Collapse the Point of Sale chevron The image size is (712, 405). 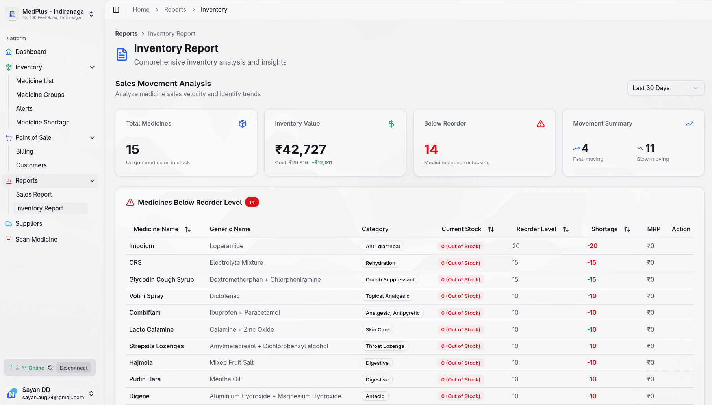pos(92,138)
